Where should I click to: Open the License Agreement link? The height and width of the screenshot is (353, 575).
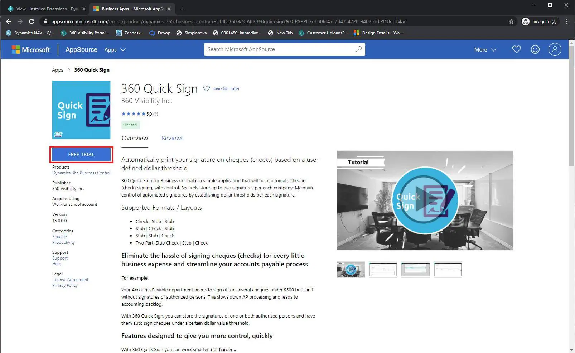tap(70, 280)
